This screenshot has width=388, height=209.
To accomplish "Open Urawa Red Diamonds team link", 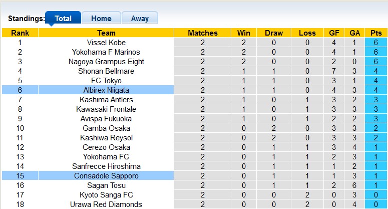I will tap(106, 204).
